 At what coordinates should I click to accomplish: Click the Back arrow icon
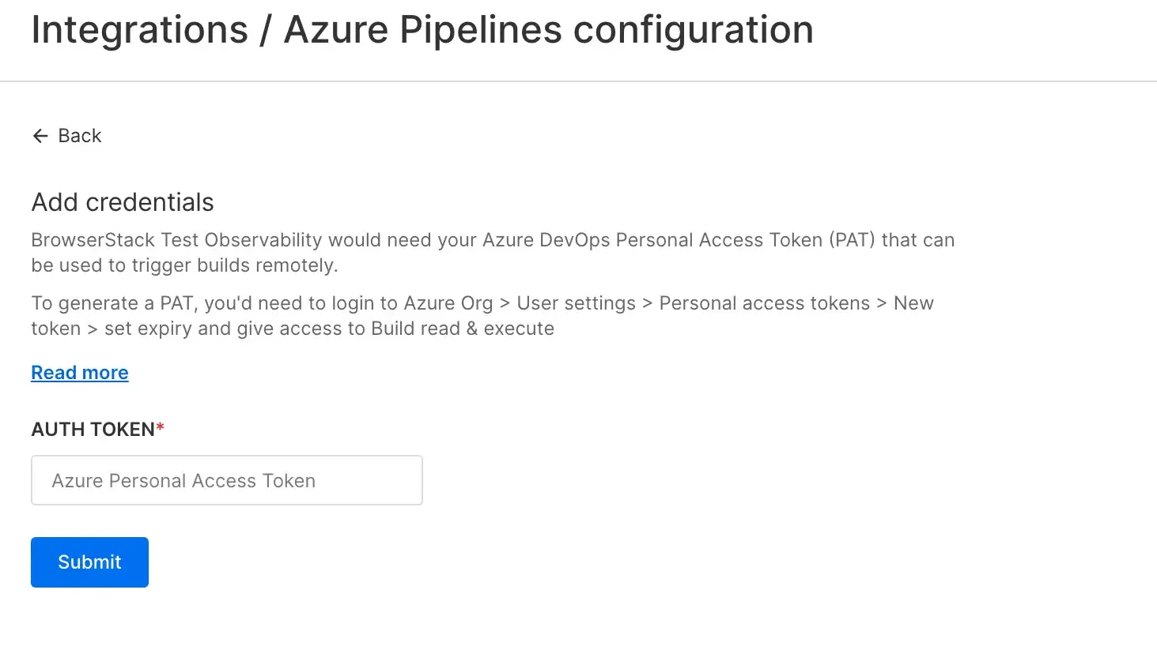tap(40, 136)
